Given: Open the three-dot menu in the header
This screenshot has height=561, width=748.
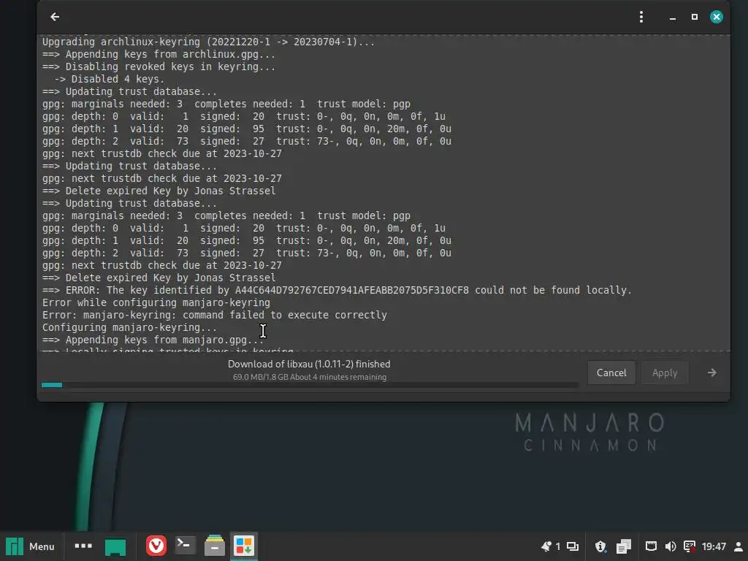Looking at the screenshot, I should 641,18.
